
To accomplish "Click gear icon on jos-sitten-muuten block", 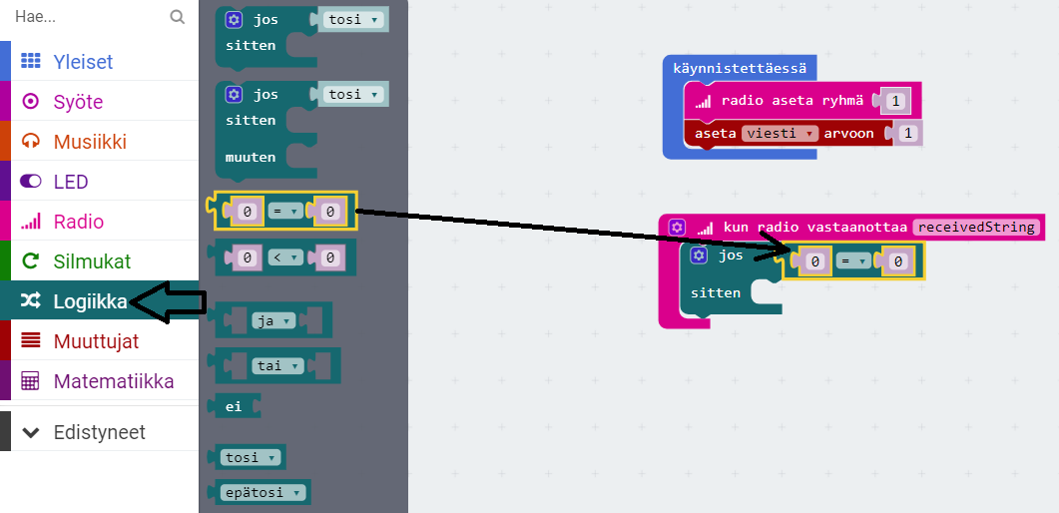I will click(234, 95).
